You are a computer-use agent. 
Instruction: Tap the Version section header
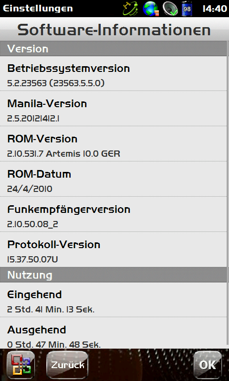[x=114, y=49]
